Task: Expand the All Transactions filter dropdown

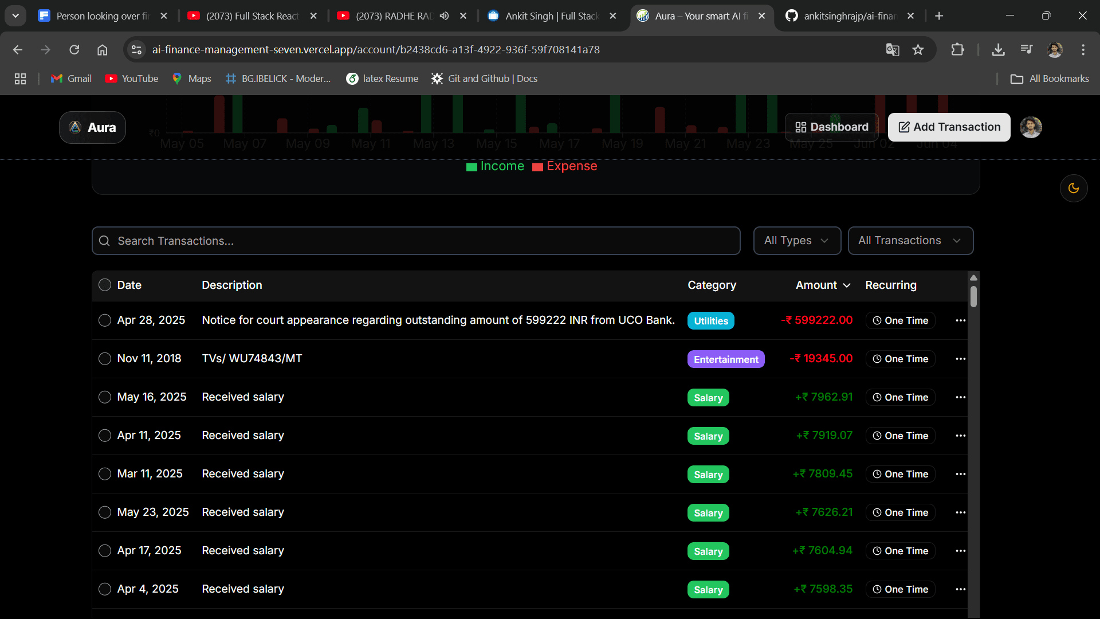Action: pyautogui.click(x=910, y=241)
